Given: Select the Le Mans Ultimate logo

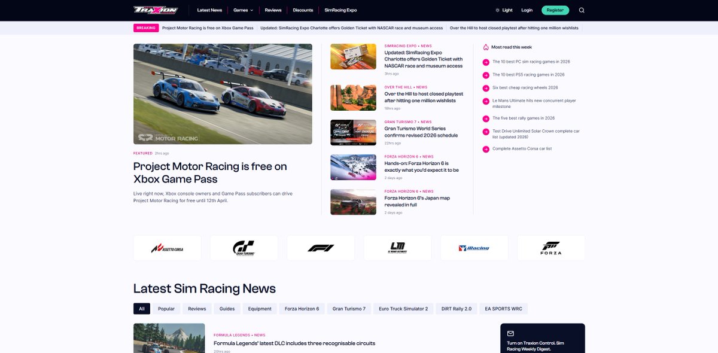Looking at the screenshot, I should (x=397, y=247).
